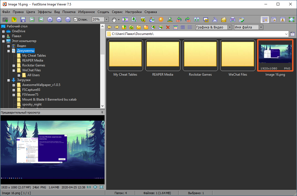Open the Имя файла sort dropdown

[x=261, y=27]
